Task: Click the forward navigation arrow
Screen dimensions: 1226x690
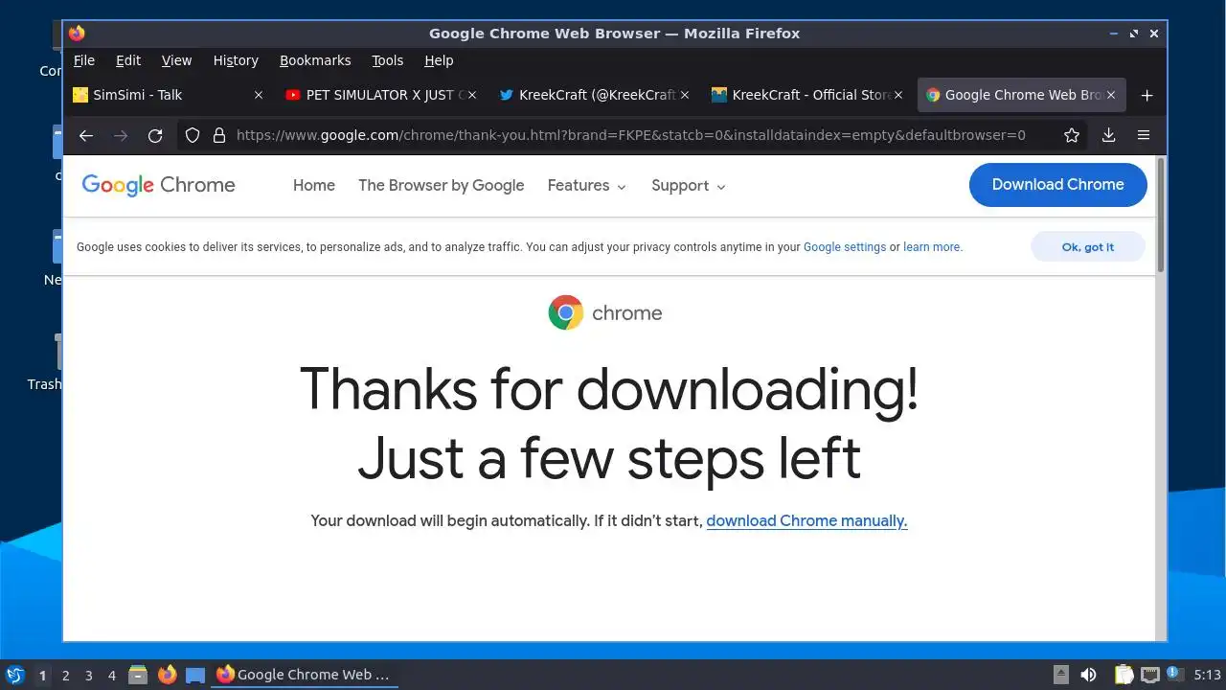Action: coord(121,135)
